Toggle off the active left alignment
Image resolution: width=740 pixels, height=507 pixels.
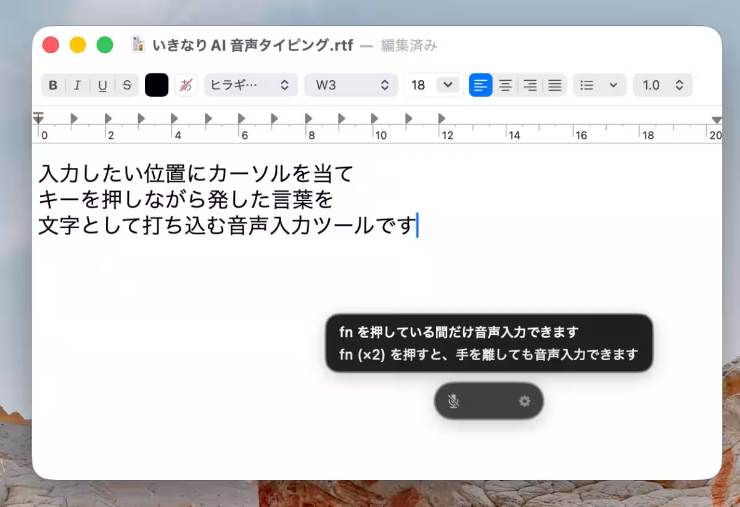(480, 85)
